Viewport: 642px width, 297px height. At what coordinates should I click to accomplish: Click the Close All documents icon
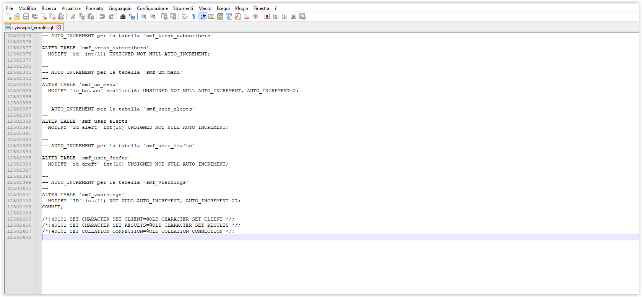tap(52, 16)
